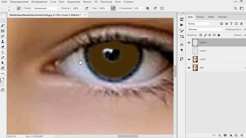246x138 pixels.
Task: Switch to the Каналы tab
Action: pos(200,17)
